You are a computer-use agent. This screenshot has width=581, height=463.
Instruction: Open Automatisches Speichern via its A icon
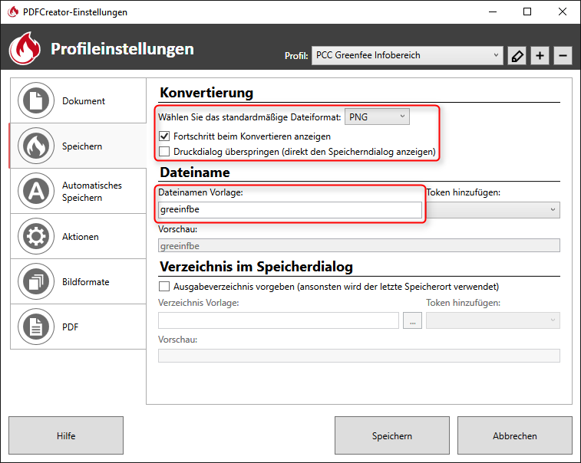[x=35, y=192]
